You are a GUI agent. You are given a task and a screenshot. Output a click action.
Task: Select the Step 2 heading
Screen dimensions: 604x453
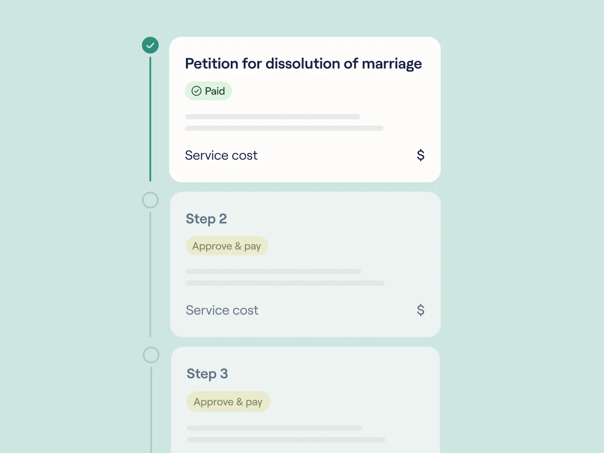coord(206,219)
